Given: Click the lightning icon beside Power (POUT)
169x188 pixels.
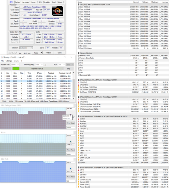Looking at the screenshot, I should click(79, 185).
